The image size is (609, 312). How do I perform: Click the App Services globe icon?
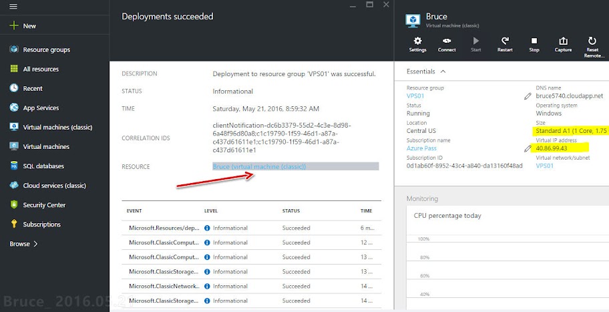click(x=14, y=108)
